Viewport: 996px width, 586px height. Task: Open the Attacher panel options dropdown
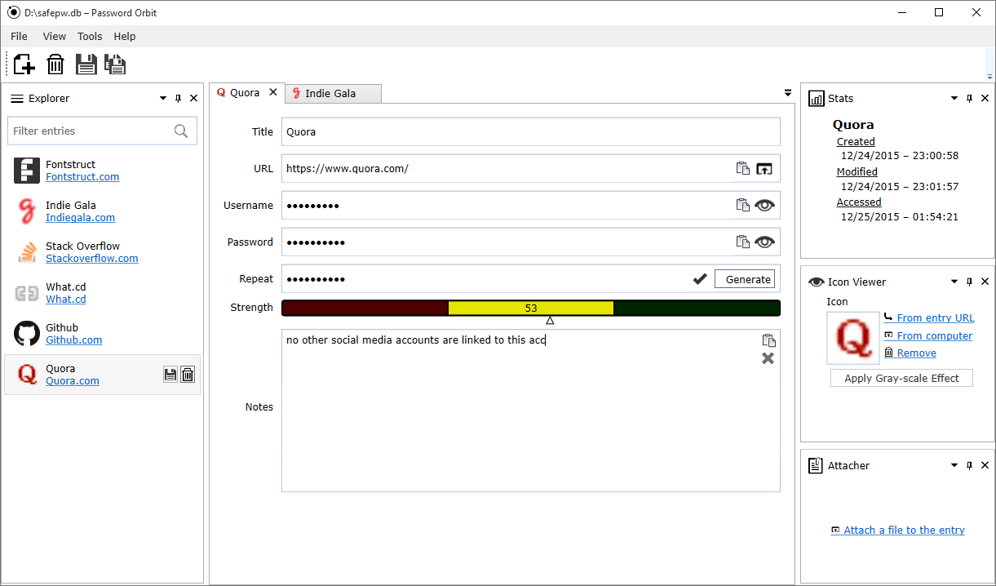click(954, 466)
